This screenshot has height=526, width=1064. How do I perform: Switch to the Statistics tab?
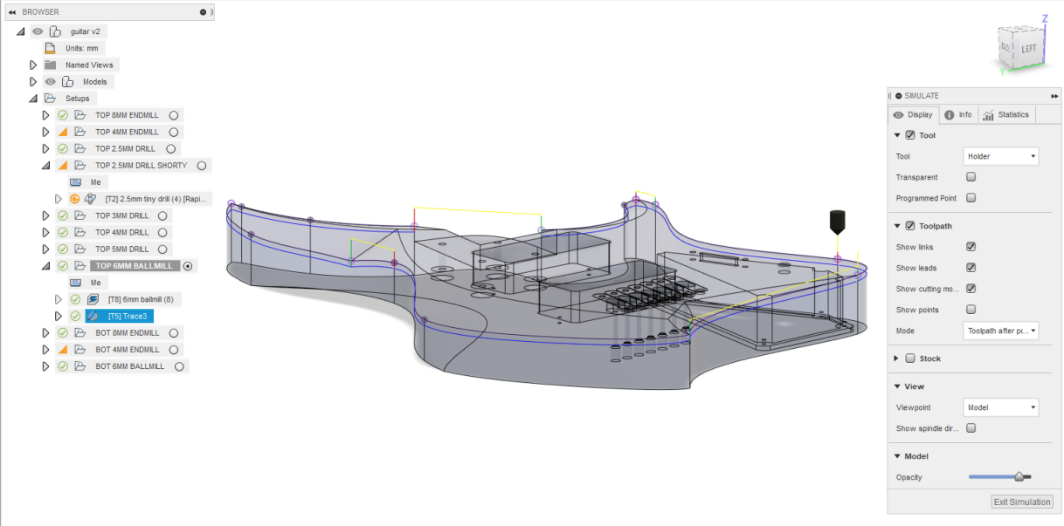click(x=1005, y=115)
